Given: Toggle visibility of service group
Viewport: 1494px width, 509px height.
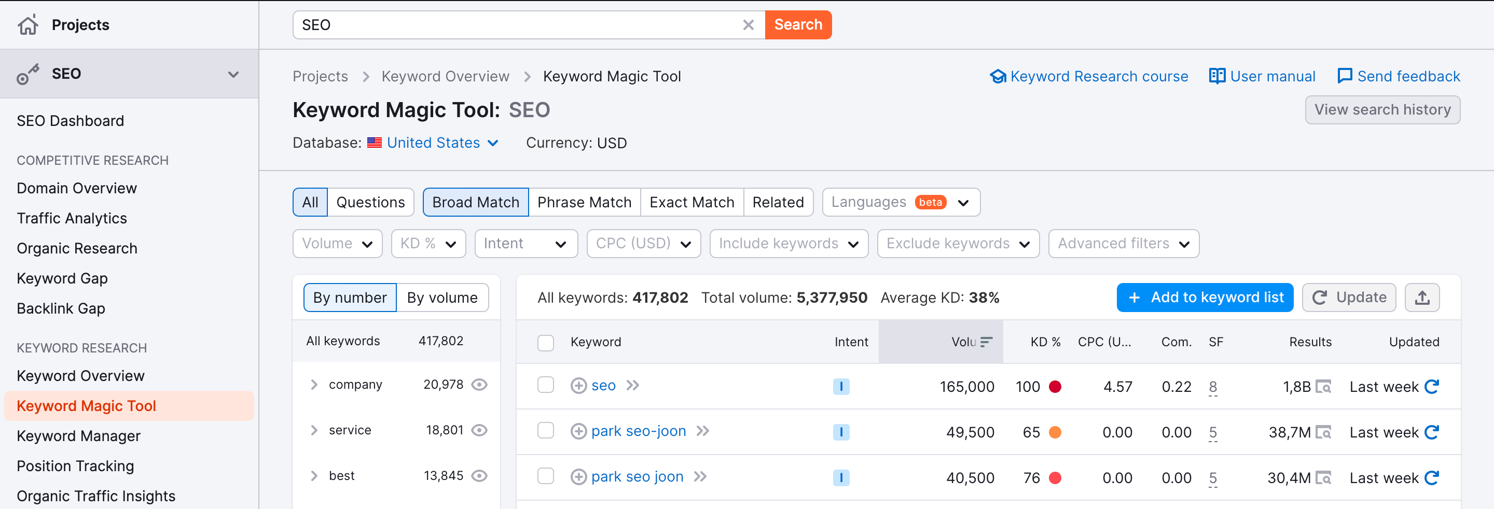Looking at the screenshot, I should click(x=479, y=430).
